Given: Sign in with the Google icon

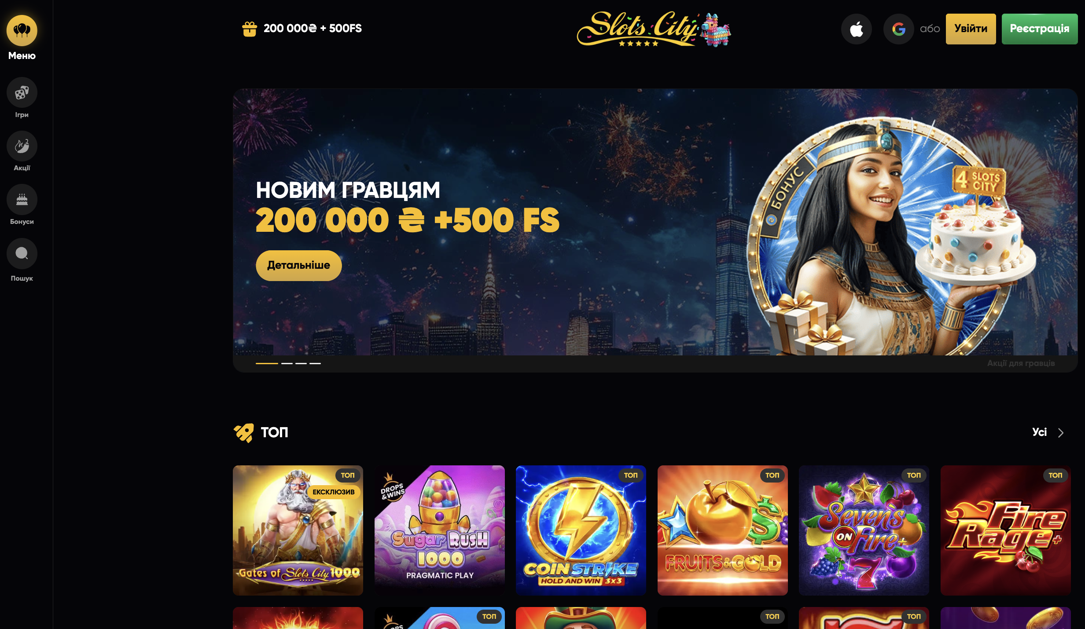Looking at the screenshot, I should pos(898,29).
